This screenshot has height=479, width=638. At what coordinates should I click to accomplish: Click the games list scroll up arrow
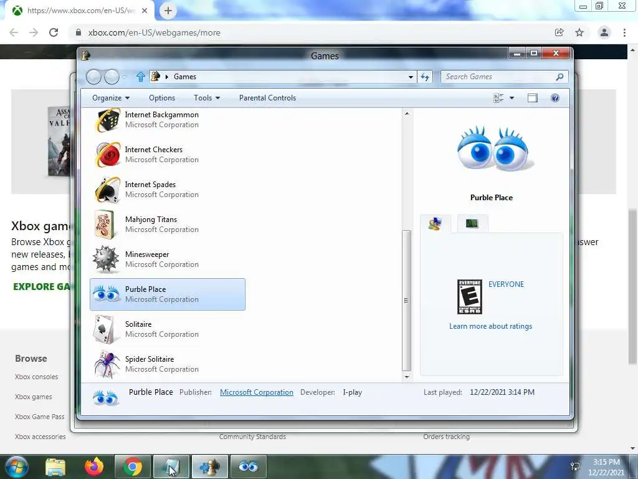click(x=406, y=114)
